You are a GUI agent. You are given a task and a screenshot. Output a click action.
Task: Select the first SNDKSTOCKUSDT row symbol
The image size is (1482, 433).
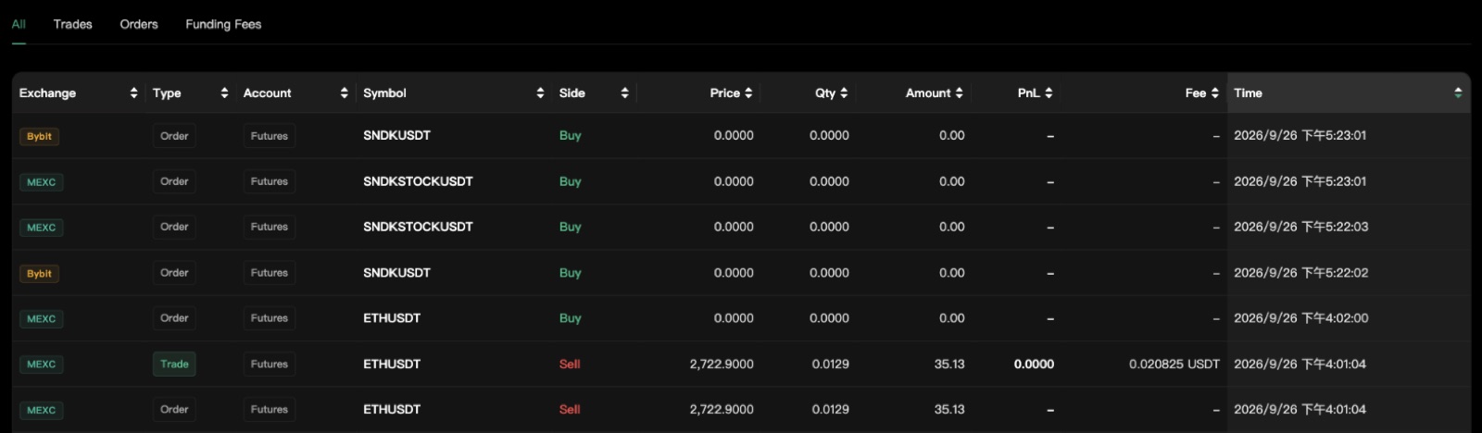[418, 181]
